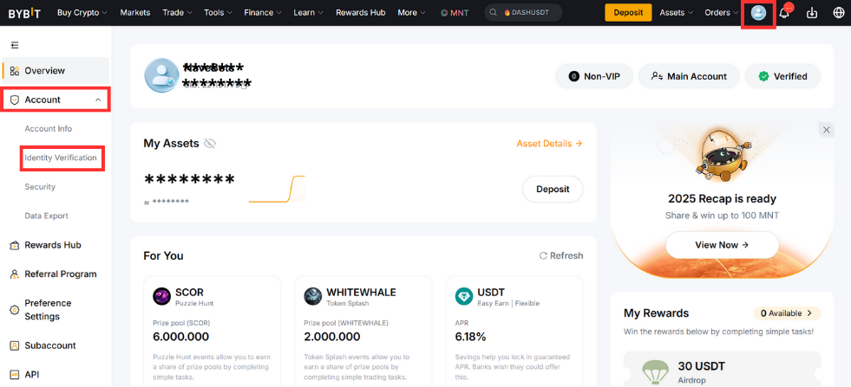The height and width of the screenshot is (387, 851).
Task: Click the API icon in sidebar
Action: (15, 375)
